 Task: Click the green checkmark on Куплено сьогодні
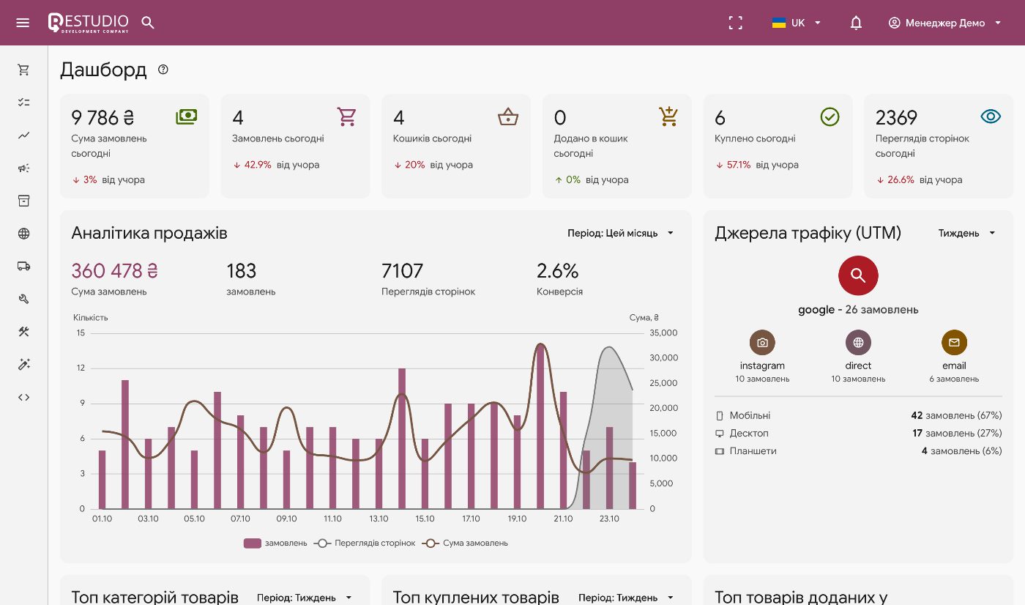tap(830, 116)
